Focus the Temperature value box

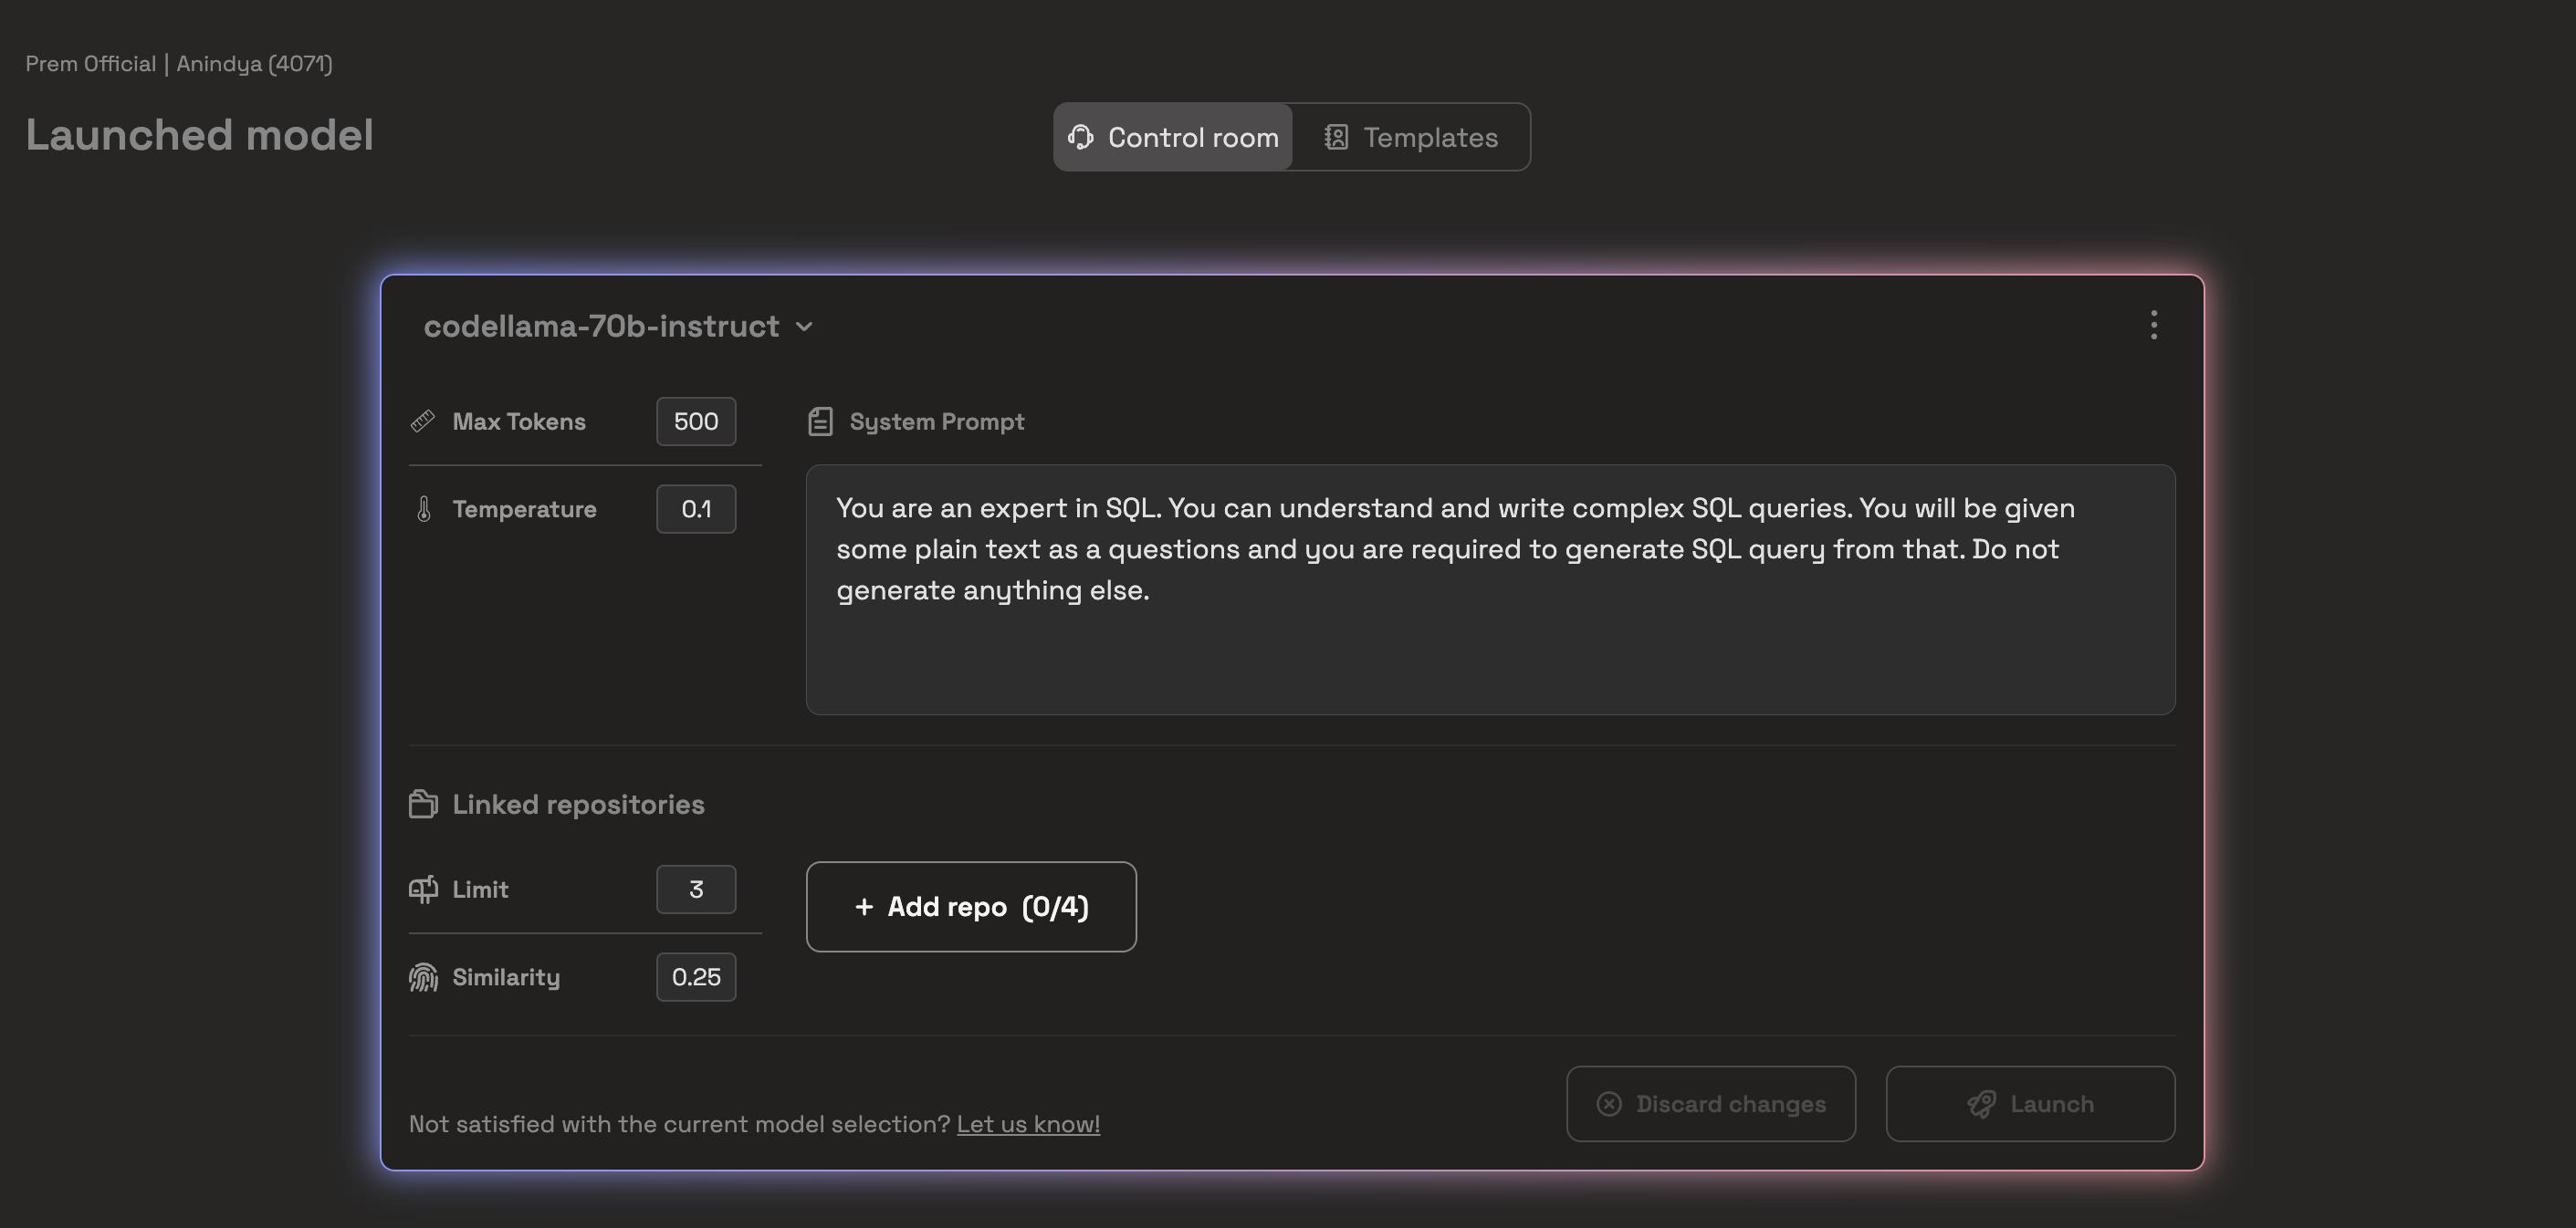(x=696, y=510)
